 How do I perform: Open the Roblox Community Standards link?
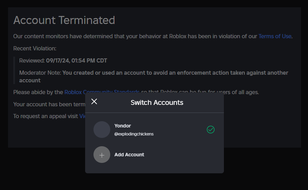click(102, 91)
